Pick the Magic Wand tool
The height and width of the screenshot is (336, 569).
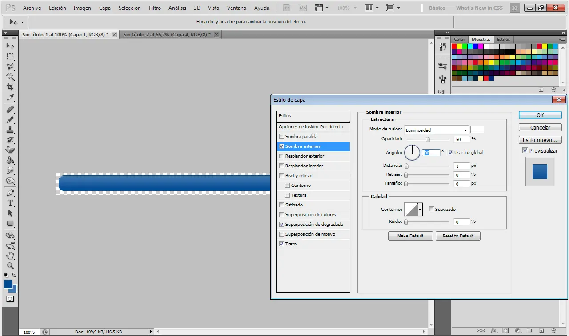coord(10,77)
